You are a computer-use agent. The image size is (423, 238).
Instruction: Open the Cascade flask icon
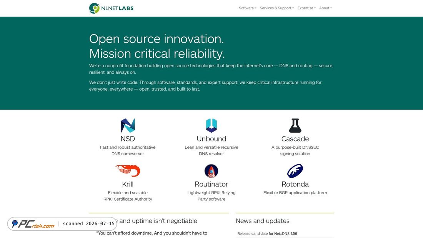point(295,125)
